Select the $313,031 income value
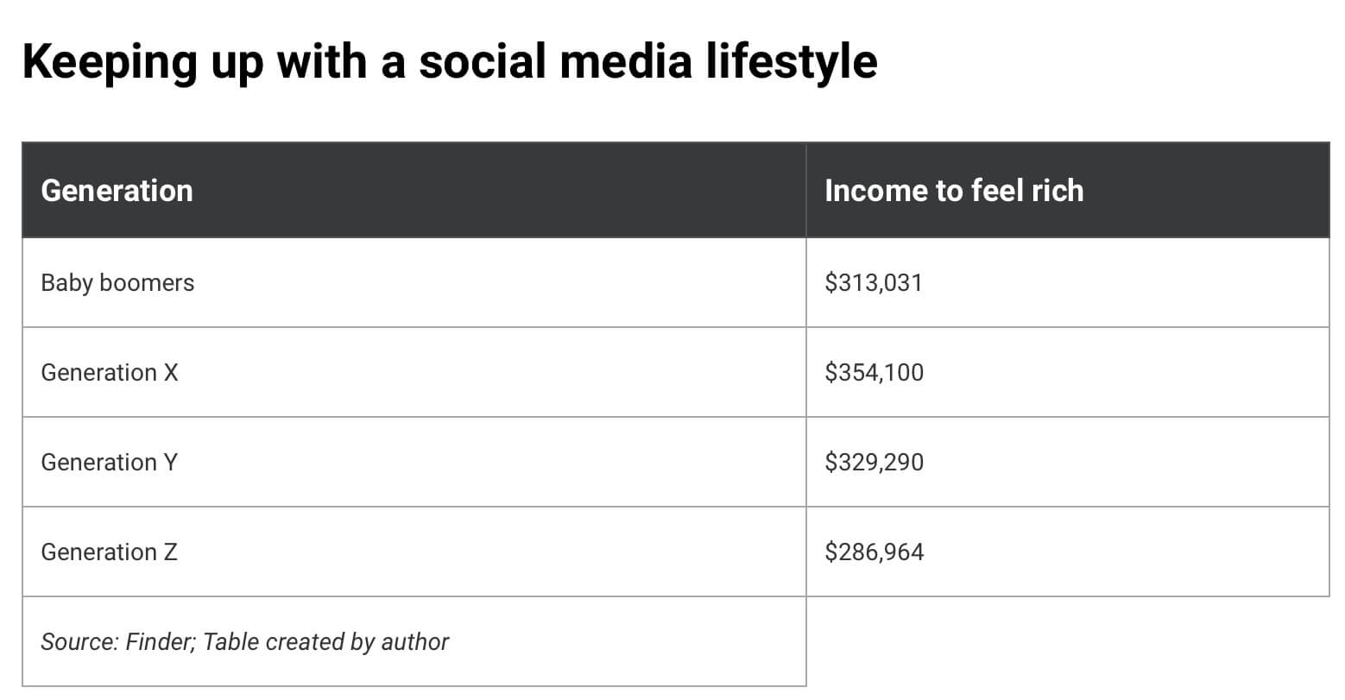 [874, 283]
